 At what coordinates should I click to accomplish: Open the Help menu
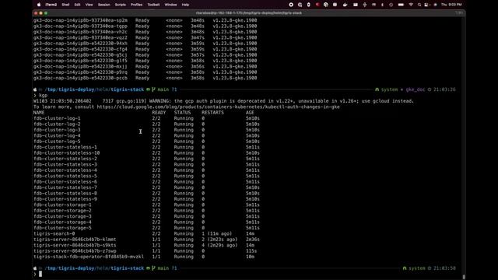coord(185,5)
